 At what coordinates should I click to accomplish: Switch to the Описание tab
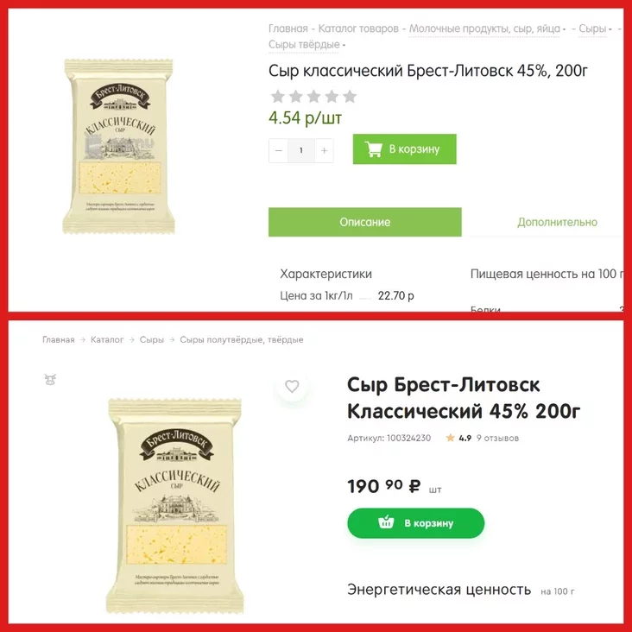click(x=364, y=222)
